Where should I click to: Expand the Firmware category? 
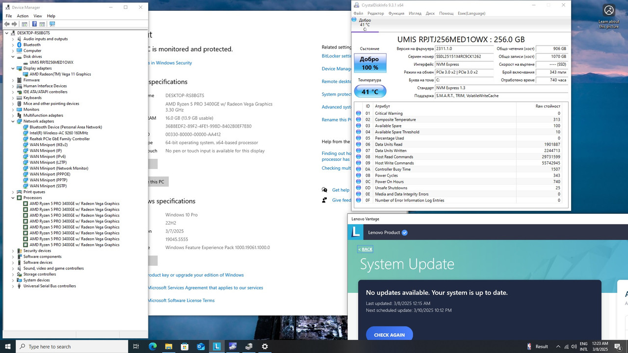tap(13, 80)
